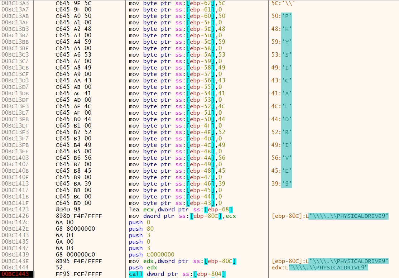Select mov byte ptr ss:[ebp-52],4C instruction
The height and width of the screenshot is (278, 399).
(x=177, y=106)
